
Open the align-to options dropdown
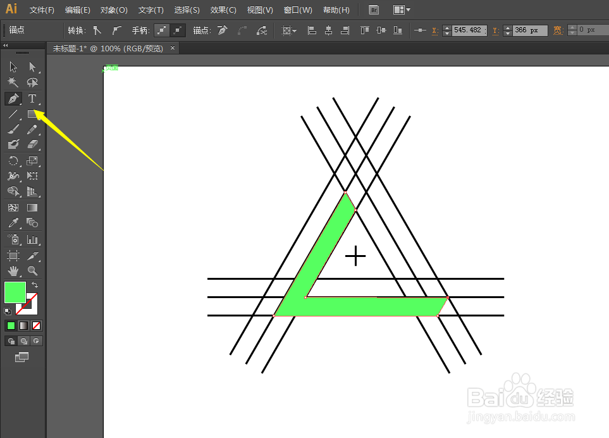coord(289,30)
